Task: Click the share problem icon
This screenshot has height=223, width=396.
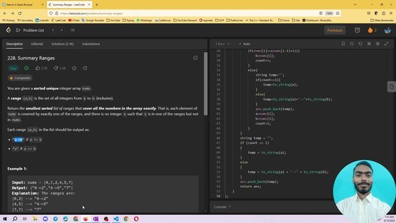Action: click(85, 68)
